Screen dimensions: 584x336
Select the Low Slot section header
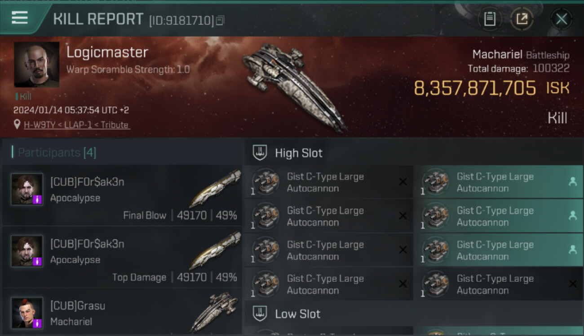(297, 314)
